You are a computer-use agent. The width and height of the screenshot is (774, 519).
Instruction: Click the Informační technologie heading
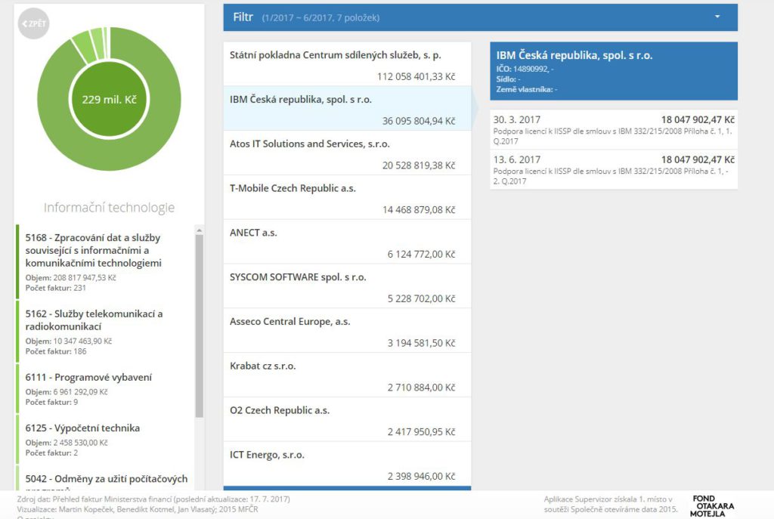click(x=109, y=208)
